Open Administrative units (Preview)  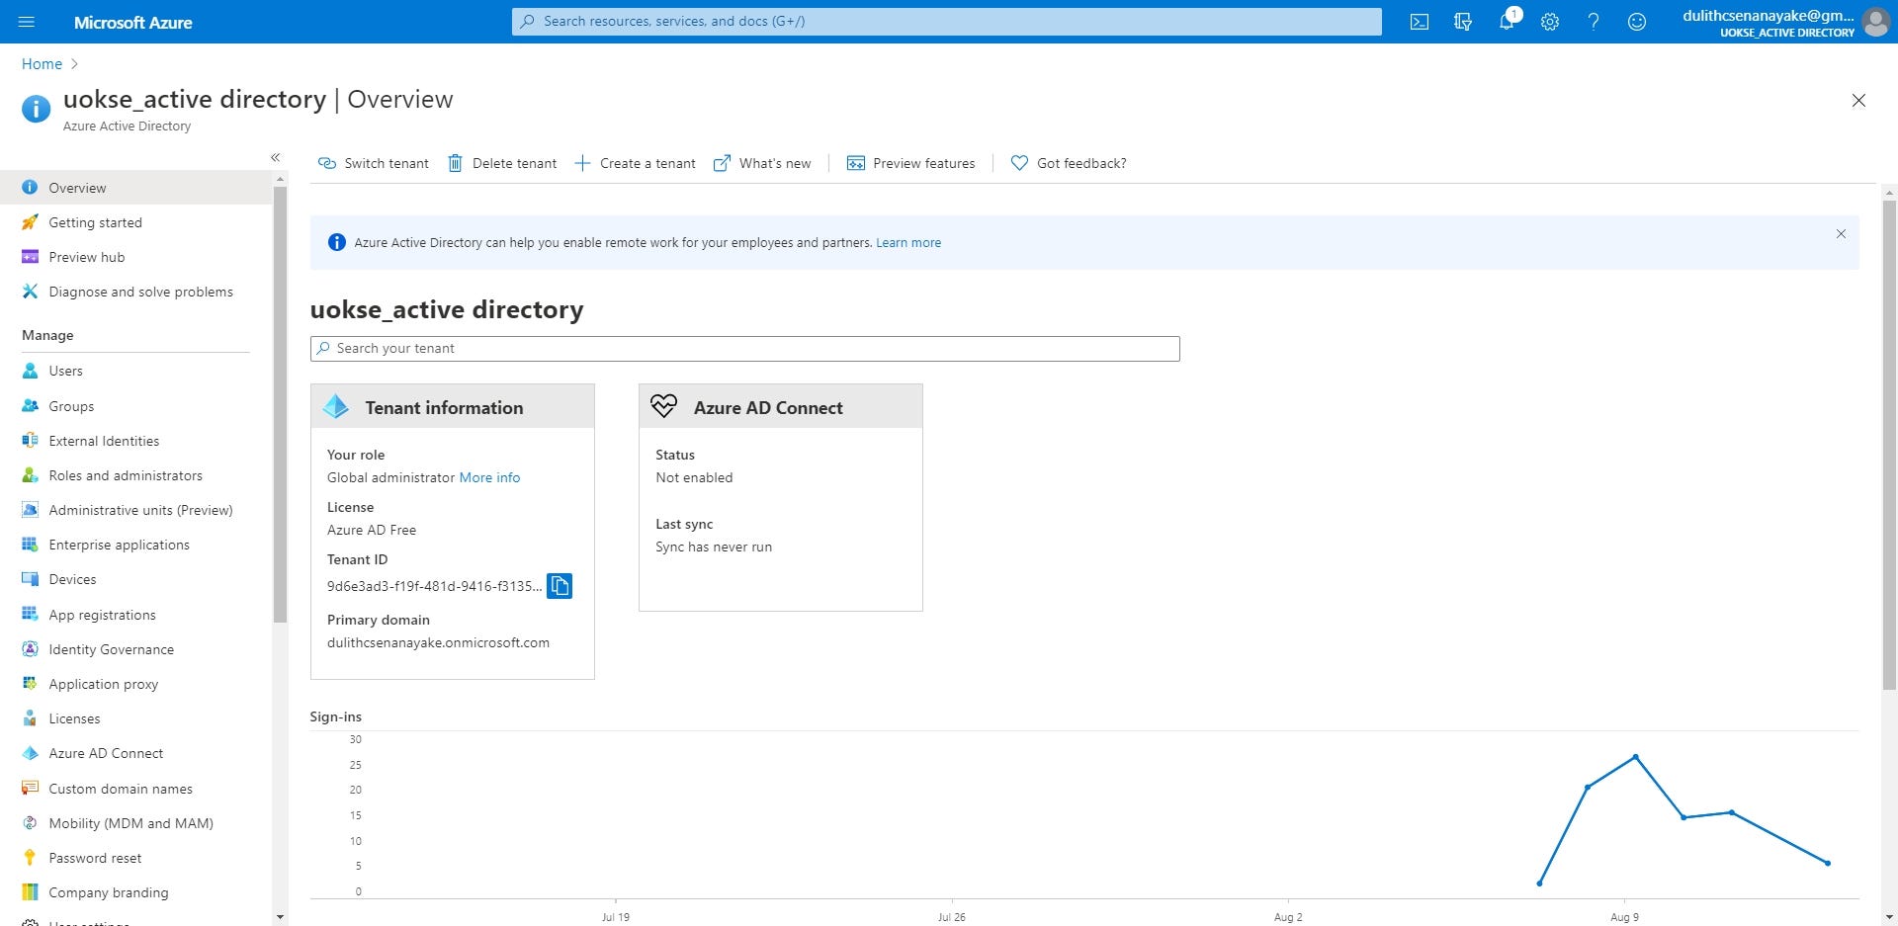pyautogui.click(x=135, y=510)
